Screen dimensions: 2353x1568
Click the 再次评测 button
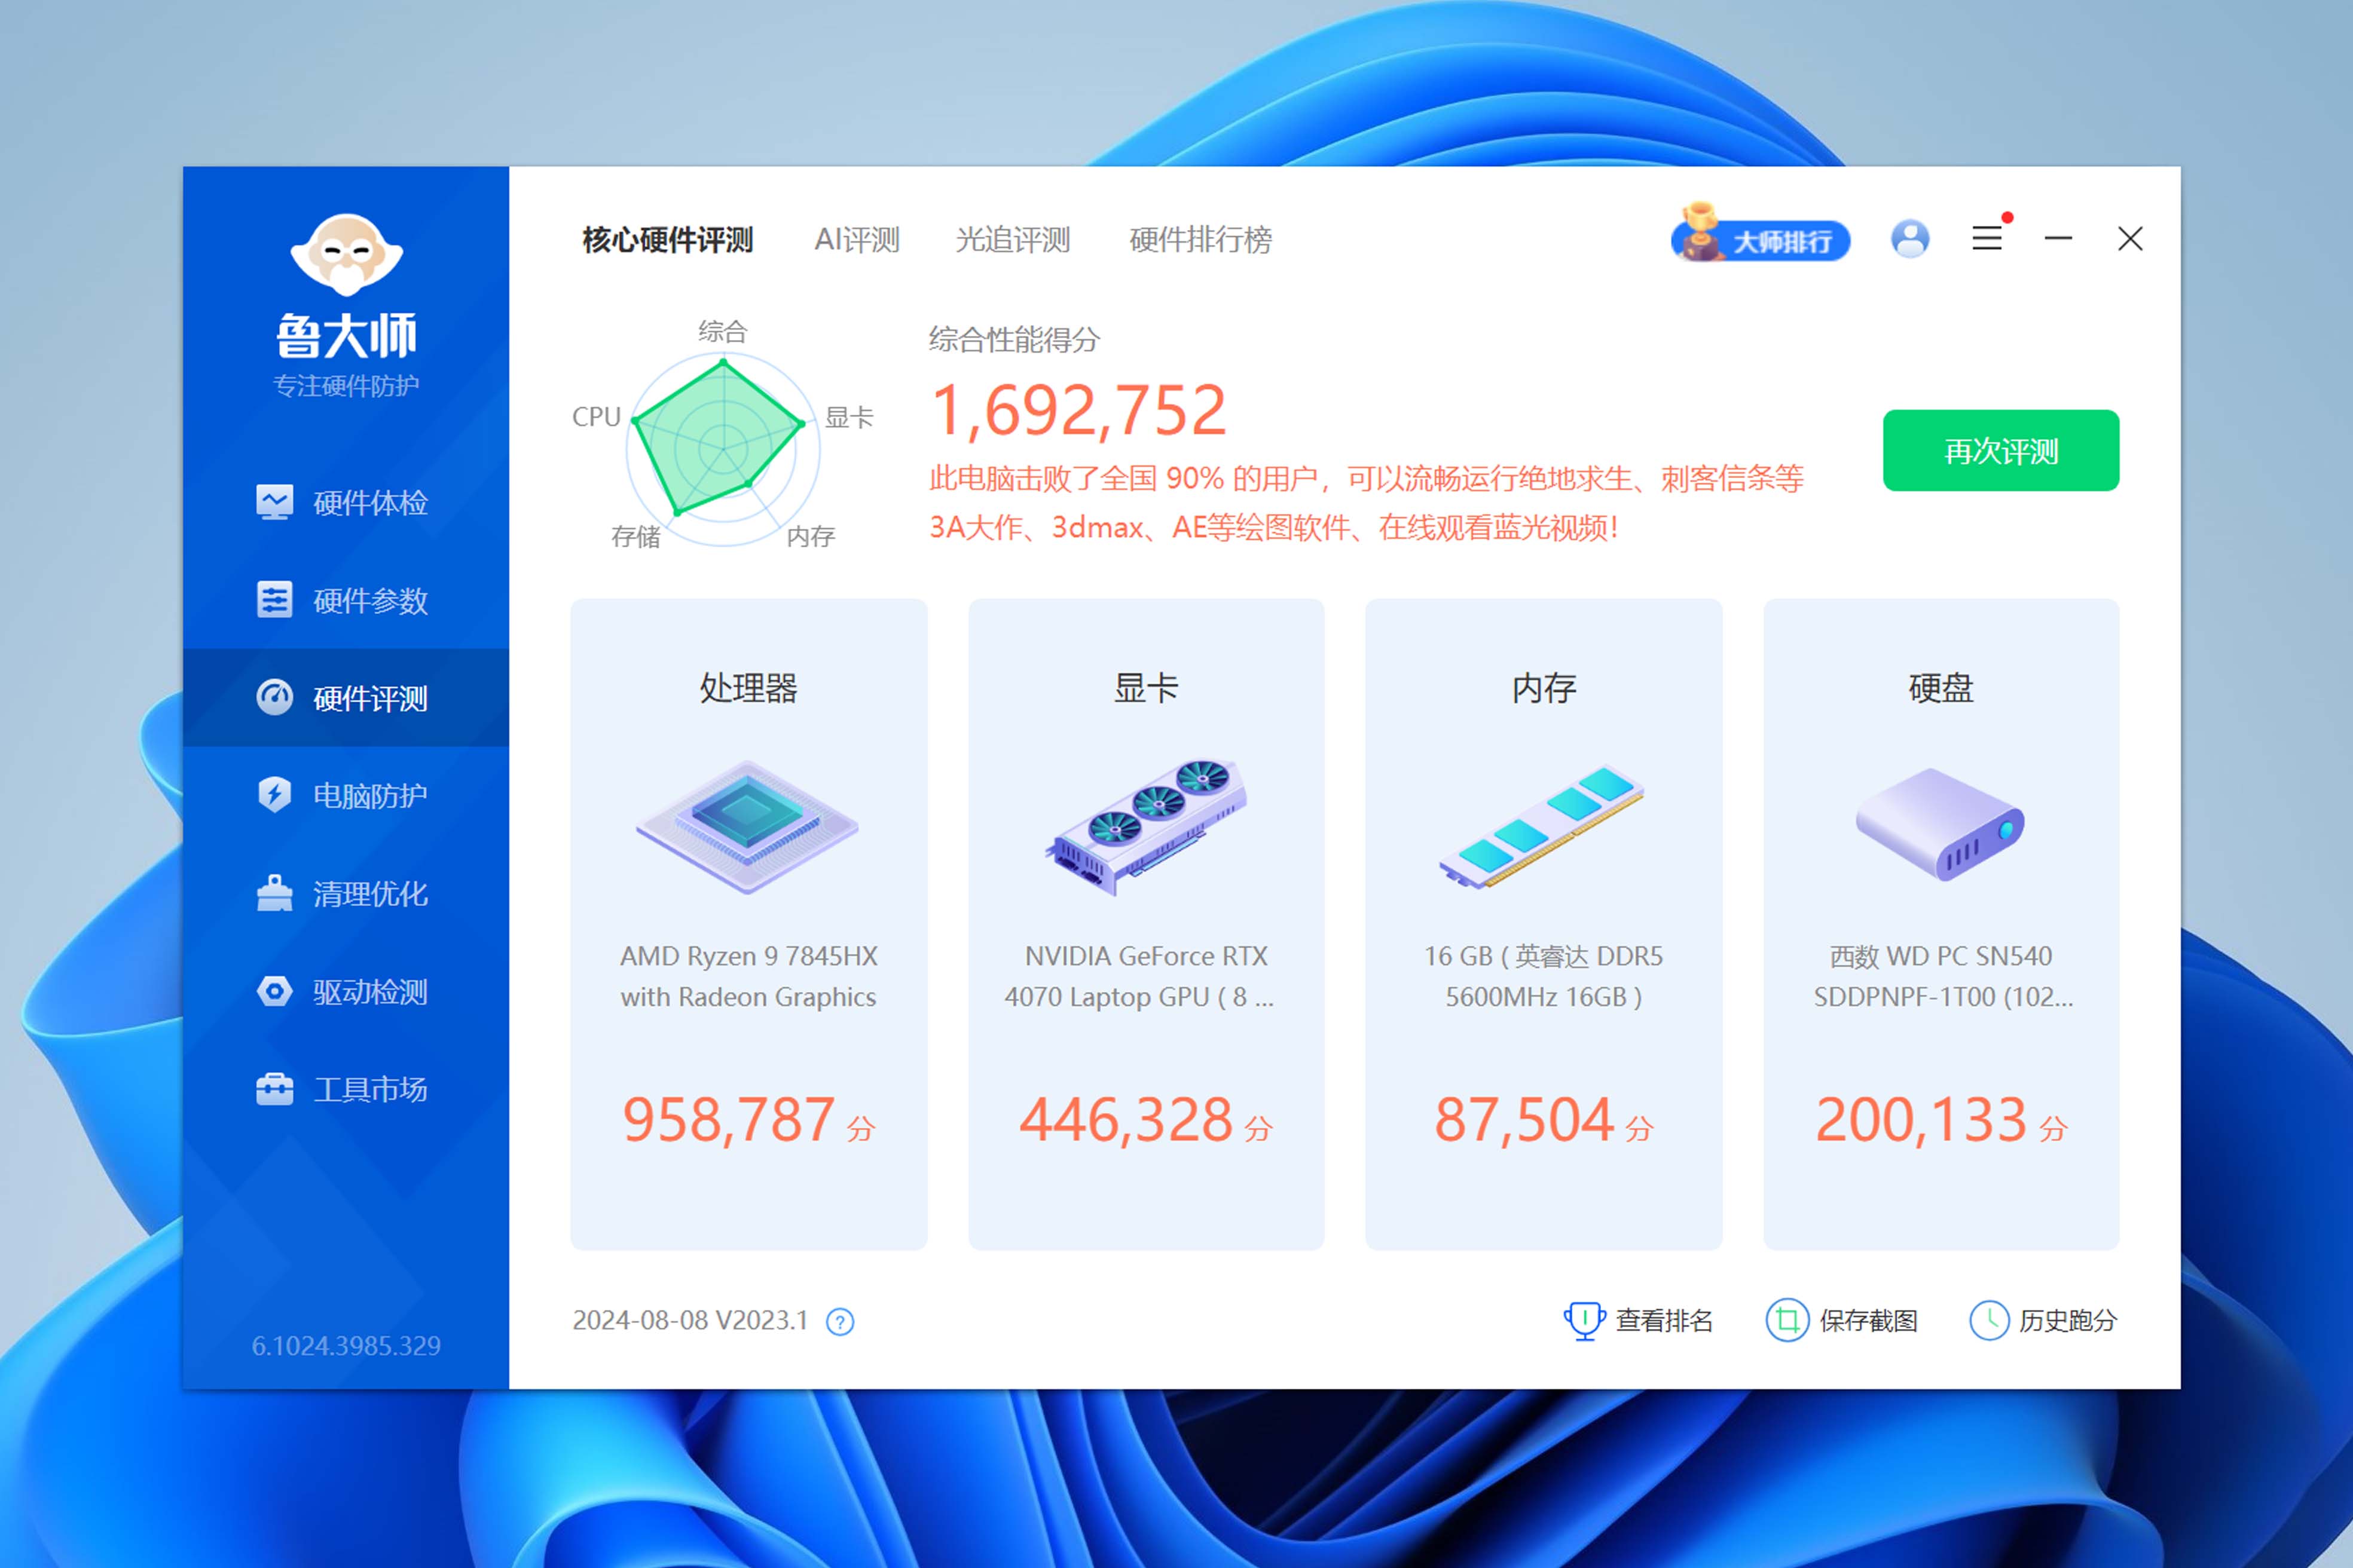click(x=2001, y=451)
